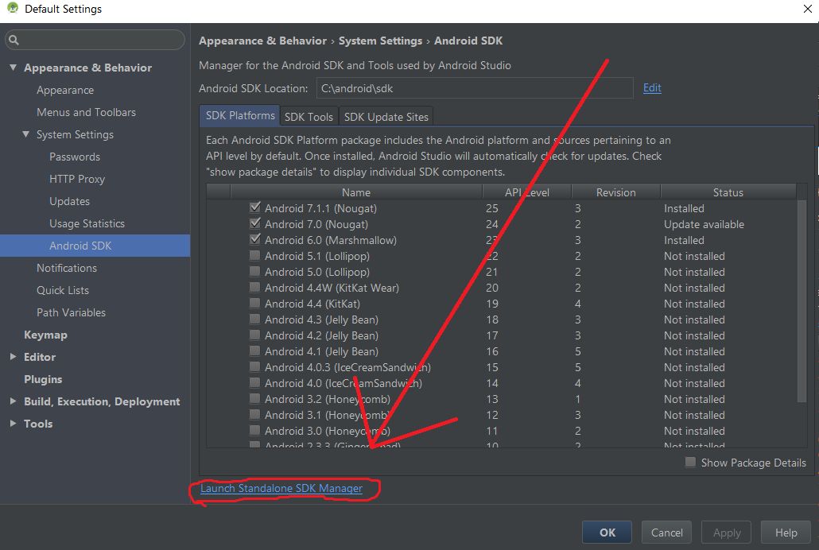The width and height of the screenshot is (819, 550).
Task: Switch to the SDK Platforms tab
Action: pos(240,116)
